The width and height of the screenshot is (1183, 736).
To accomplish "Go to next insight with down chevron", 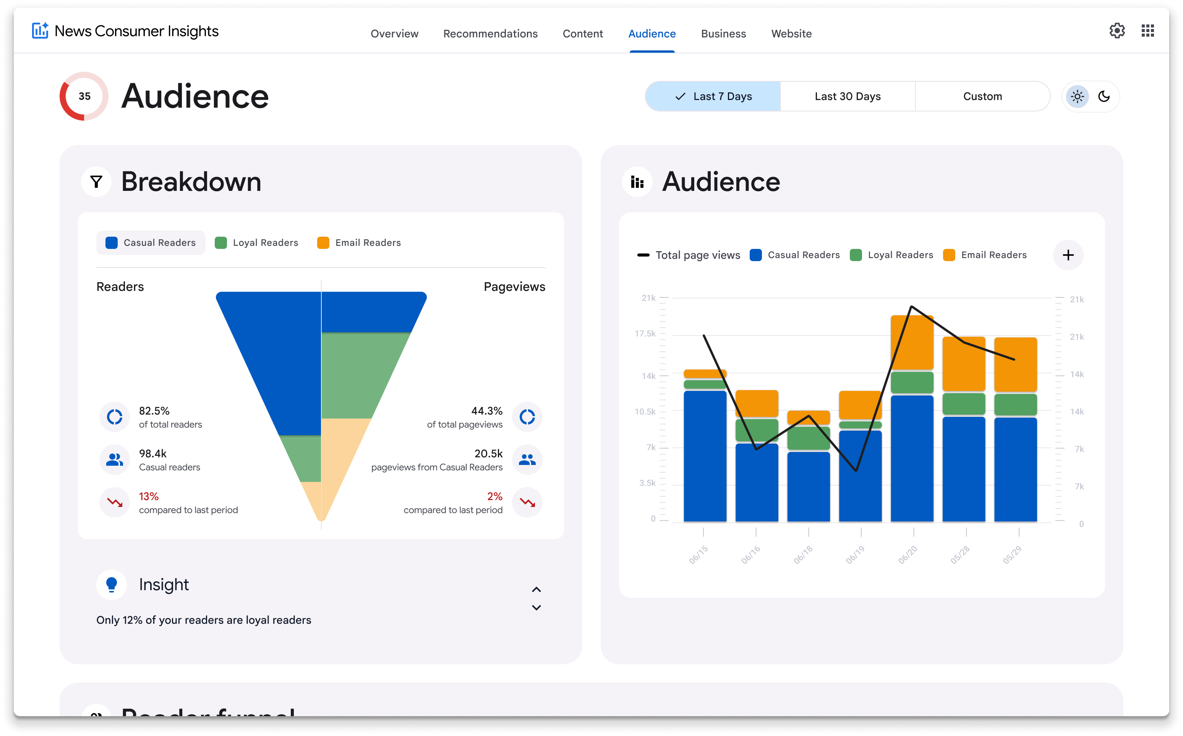I will pyautogui.click(x=536, y=607).
